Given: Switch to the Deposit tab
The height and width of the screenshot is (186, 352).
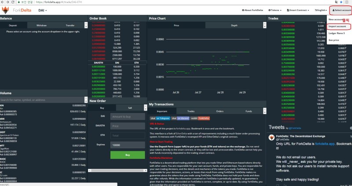Looking at the screenshot, I should pyautogui.click(x=13, y=25).
